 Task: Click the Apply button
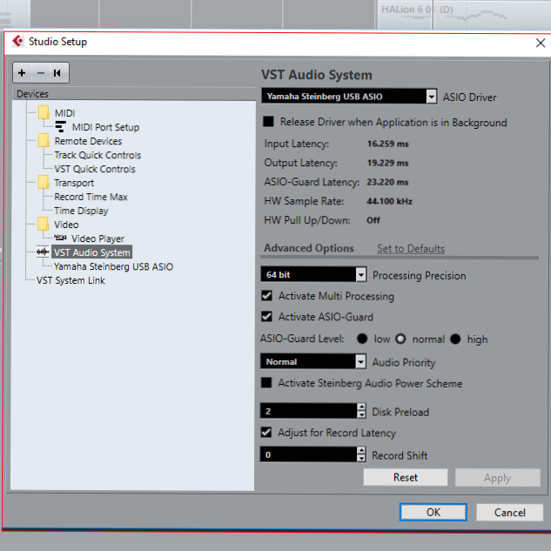498,478
